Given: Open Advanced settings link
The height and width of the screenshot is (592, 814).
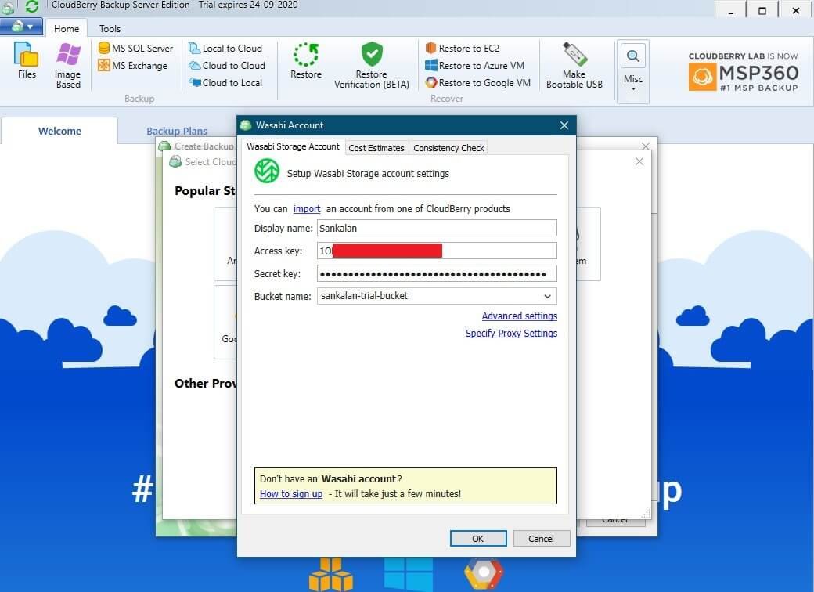Looking at the screenshot, I should (x=519, y=316).
